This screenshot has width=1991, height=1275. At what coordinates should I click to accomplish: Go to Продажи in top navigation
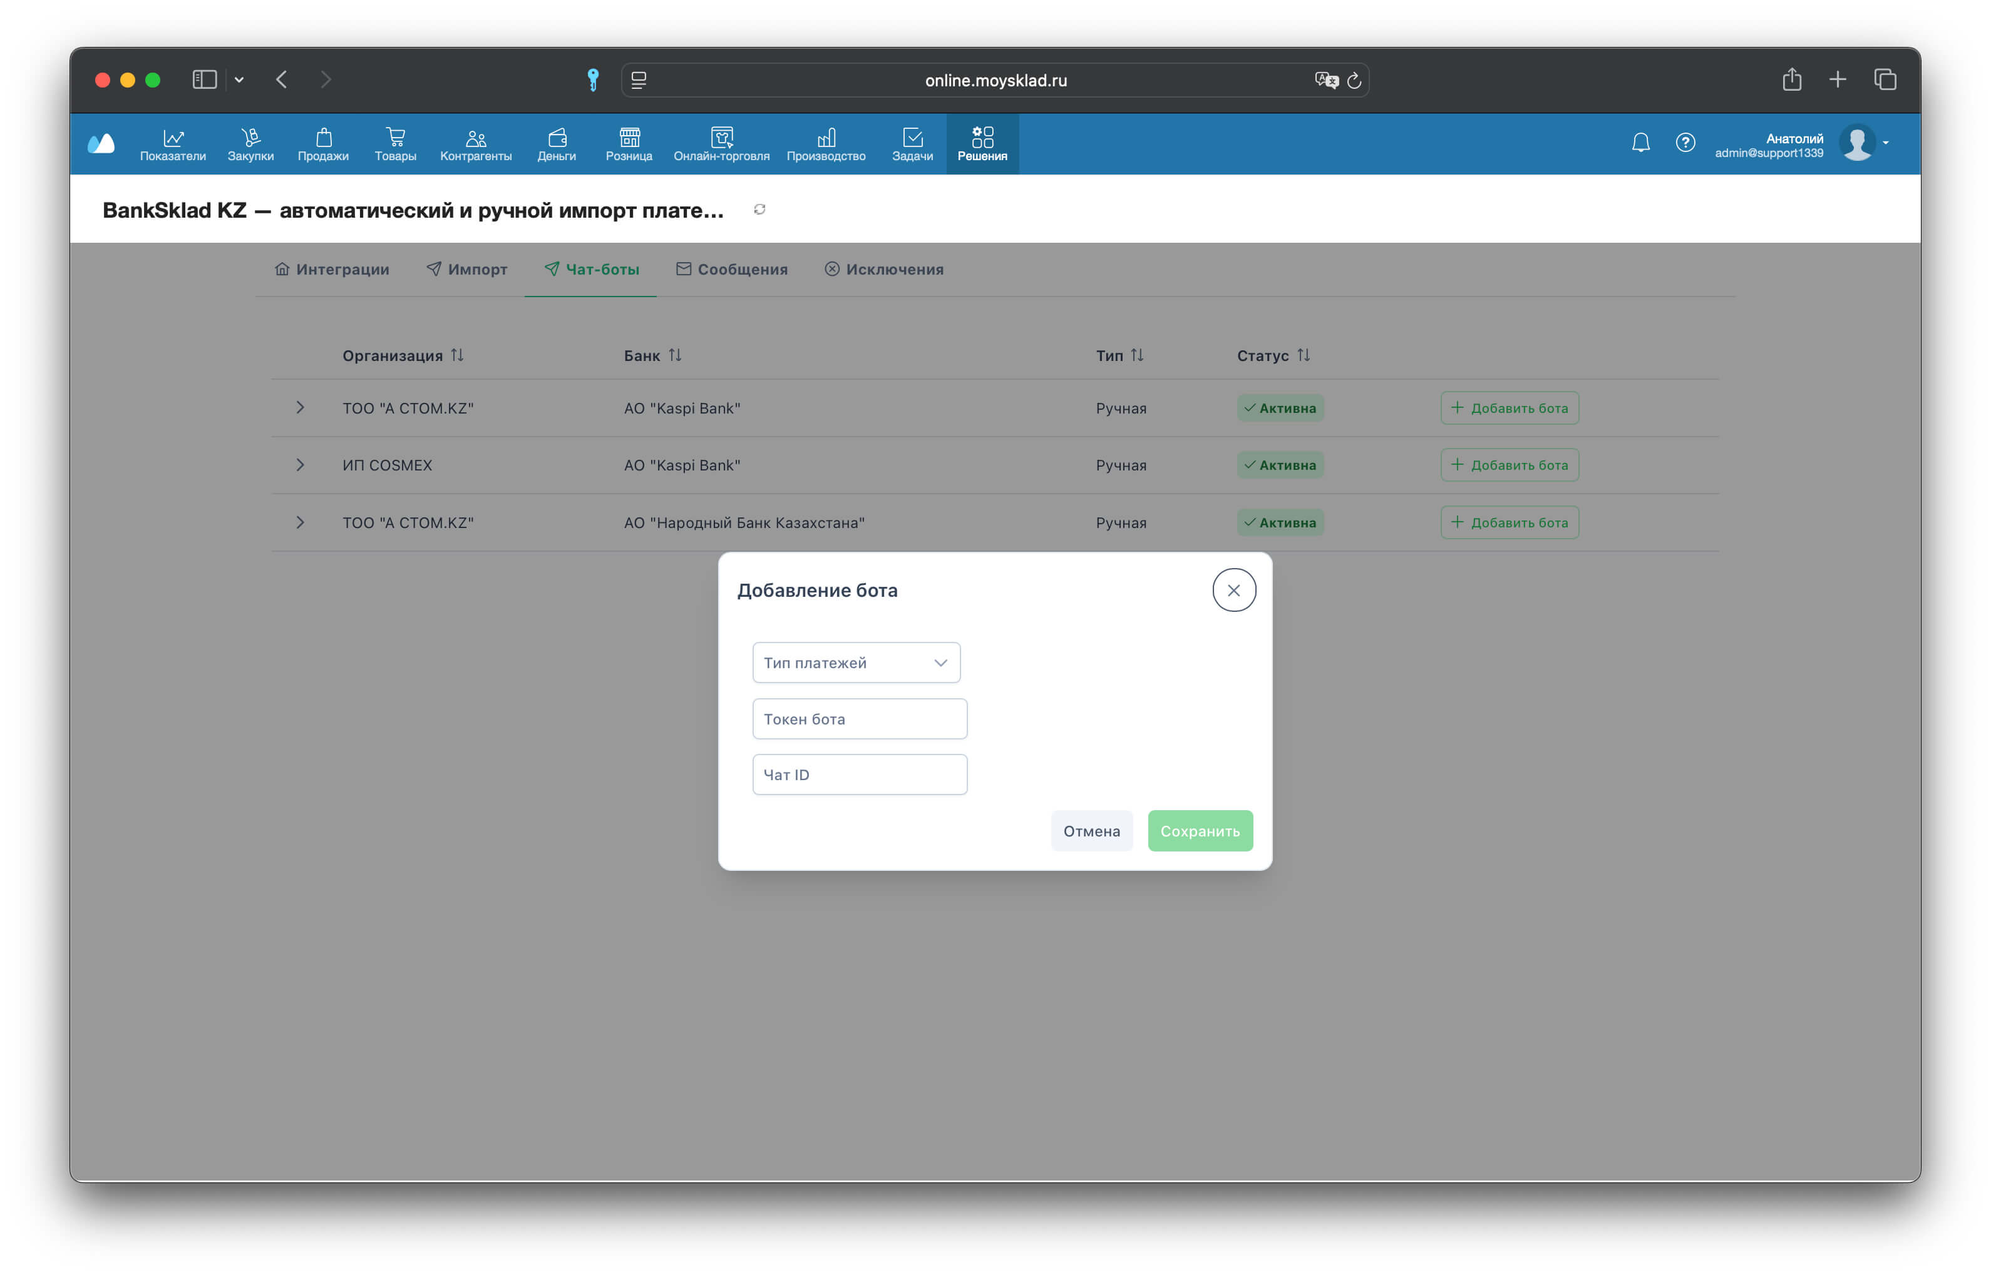tap(323, 144)
